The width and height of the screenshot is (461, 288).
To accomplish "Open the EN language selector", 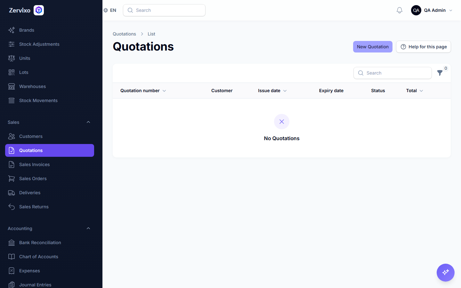I will (x=110, y=10).
